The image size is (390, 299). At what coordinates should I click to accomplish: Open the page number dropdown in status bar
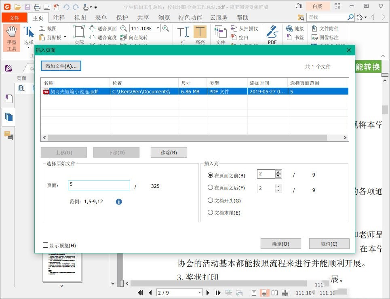click(x=200, y=293)
